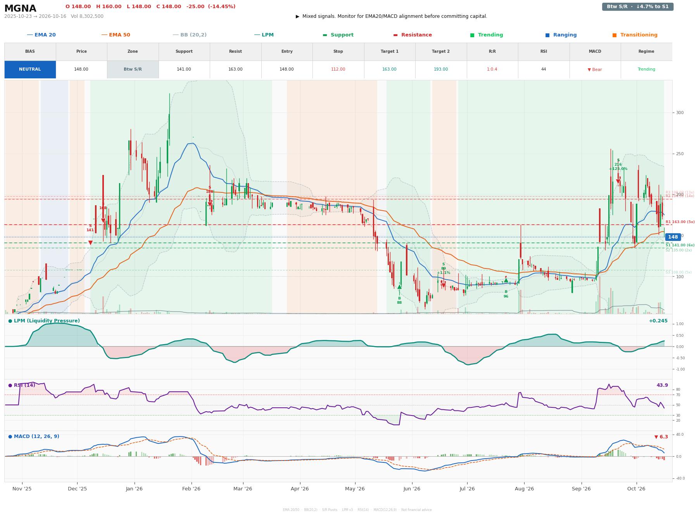Click the Ranging legend entry
The width and height of the screenshot is (699, 516).
coord(561,35)
